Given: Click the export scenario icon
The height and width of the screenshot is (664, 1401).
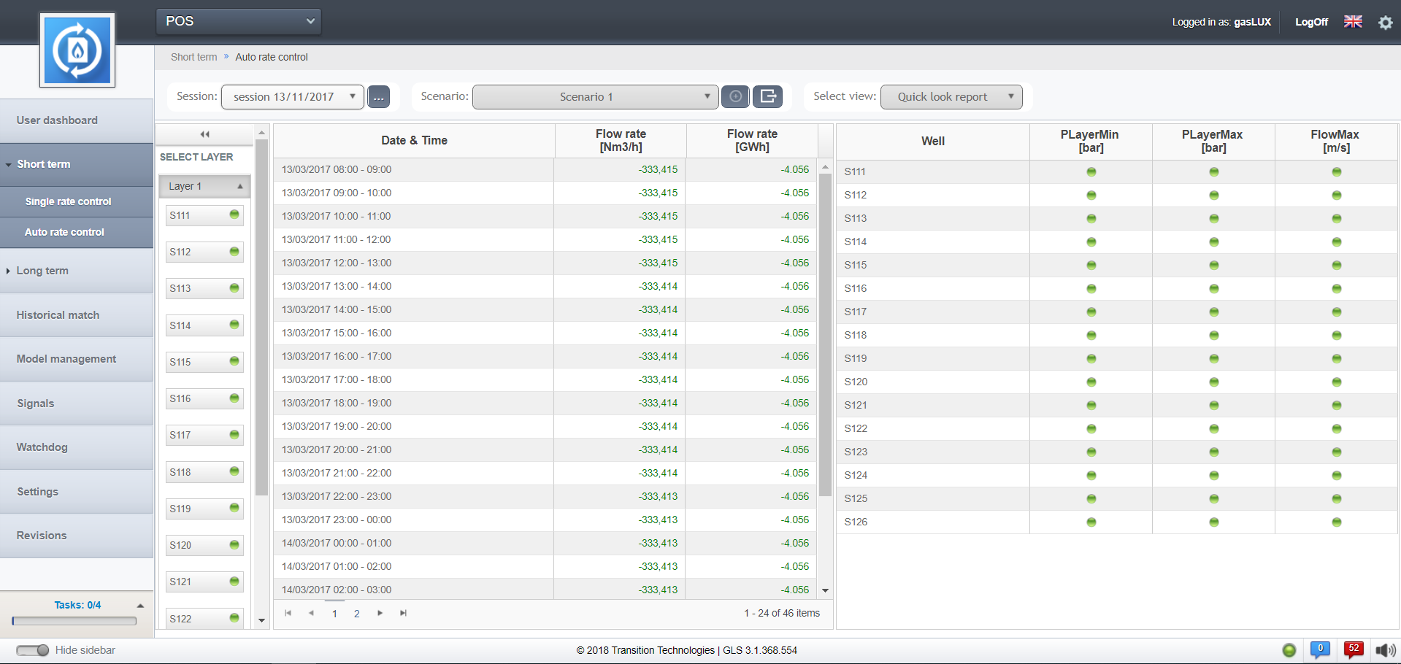Looking at the screenshot, I should coord(767,96).
